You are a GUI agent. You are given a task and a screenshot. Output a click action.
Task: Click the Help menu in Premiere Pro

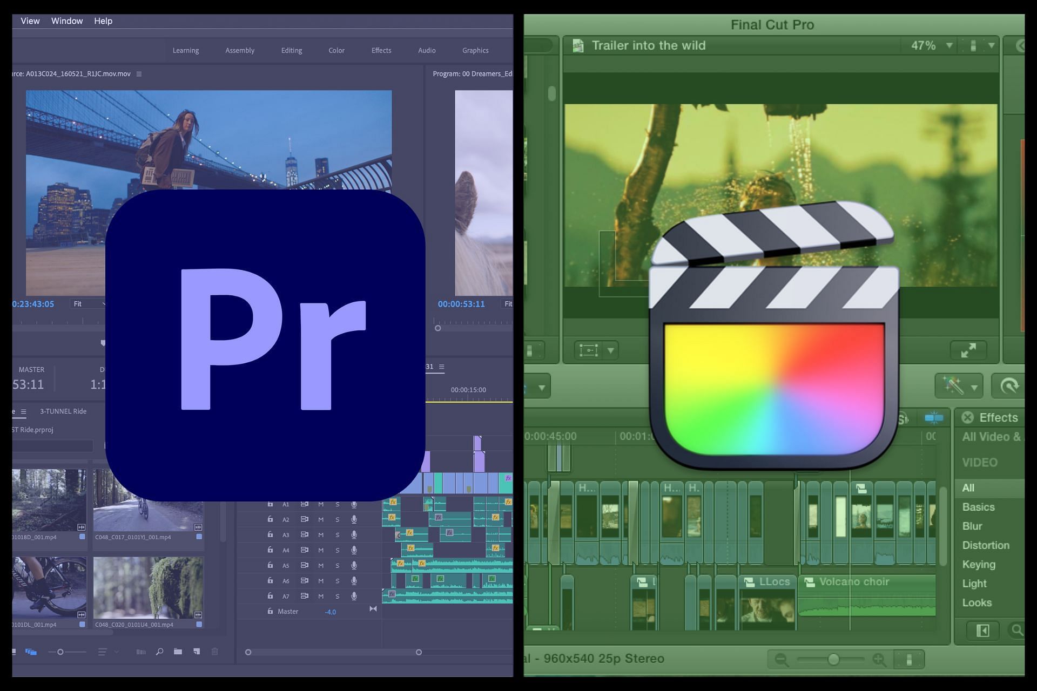[x=103, y=20]
